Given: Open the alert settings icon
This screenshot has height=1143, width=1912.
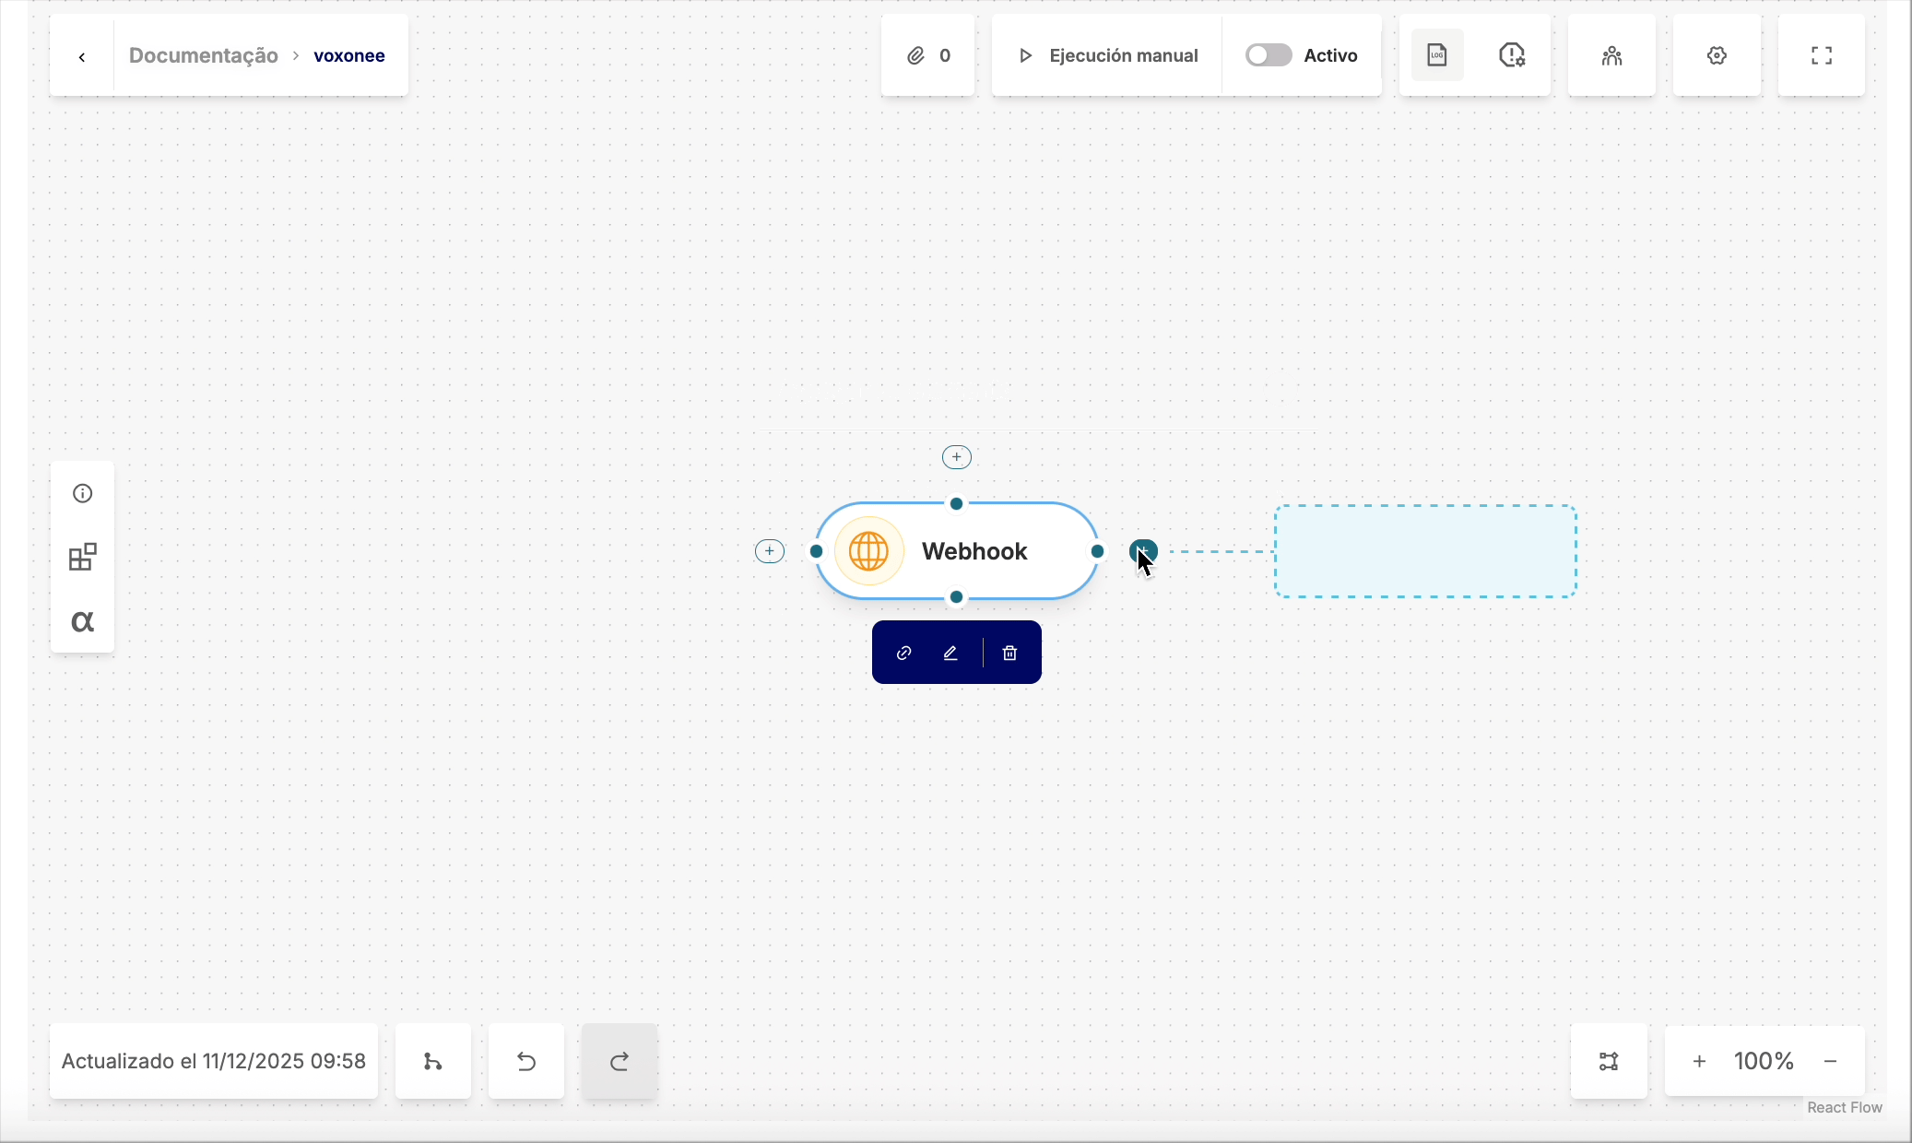Looking at the screenshot, I should click(1512, 55).
